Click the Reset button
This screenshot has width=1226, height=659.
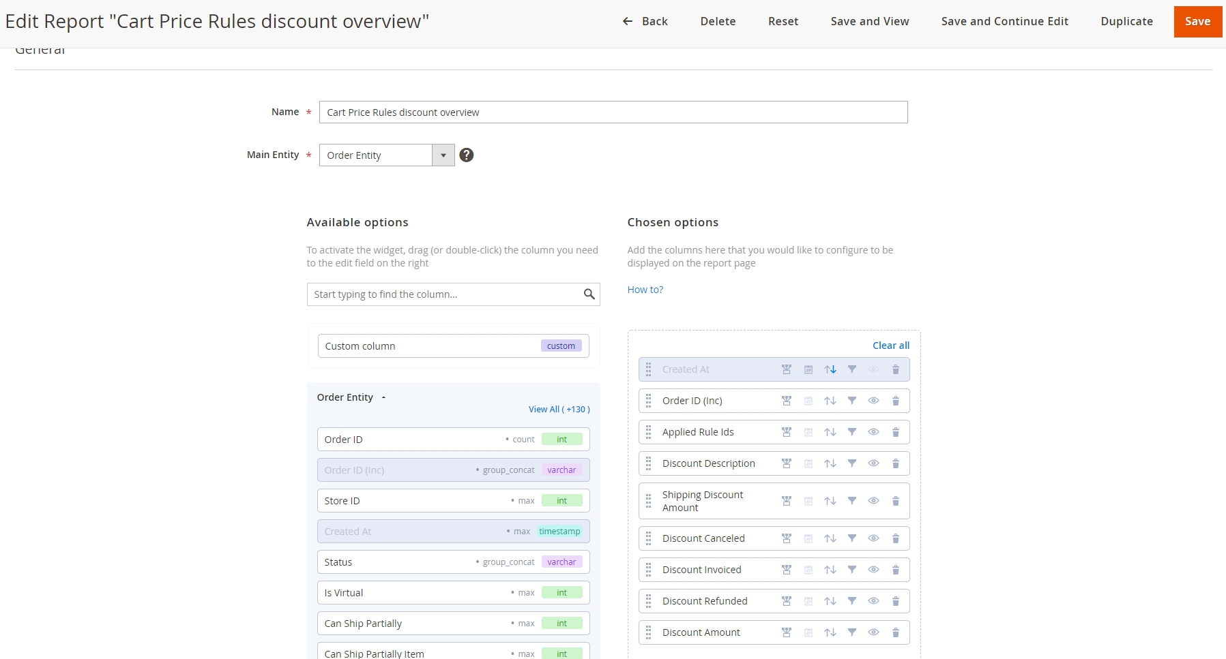(783, 21)
